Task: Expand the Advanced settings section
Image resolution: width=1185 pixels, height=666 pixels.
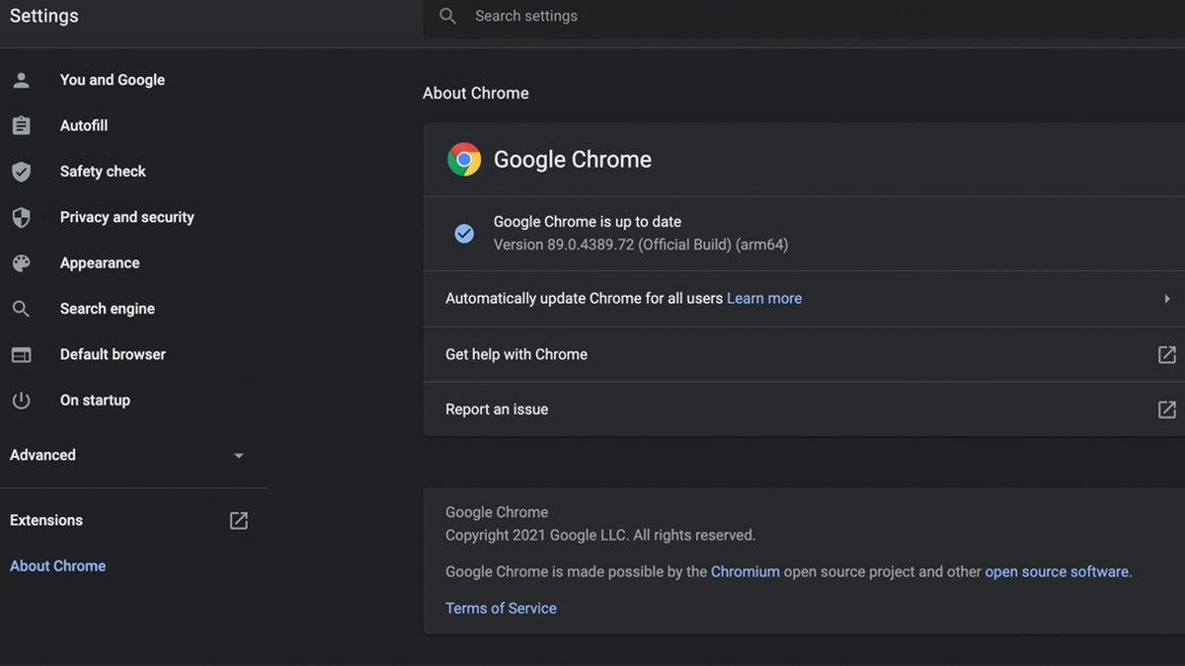Action: (x=238, y=455)
